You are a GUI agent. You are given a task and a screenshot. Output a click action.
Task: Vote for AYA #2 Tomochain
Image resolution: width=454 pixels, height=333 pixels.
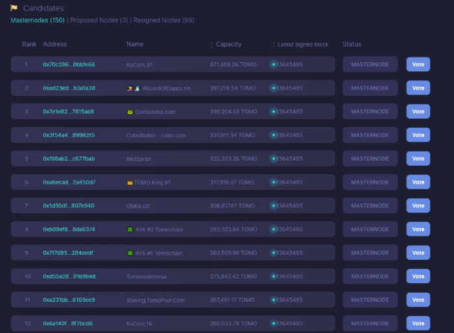coord(418,229)
